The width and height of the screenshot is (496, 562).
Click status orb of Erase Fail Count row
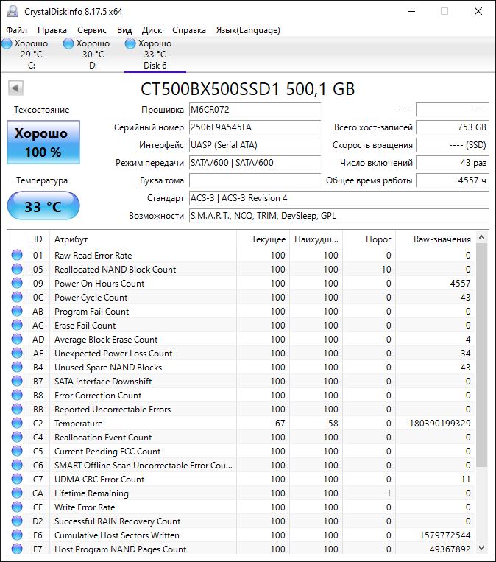click(x=17, y=325)
